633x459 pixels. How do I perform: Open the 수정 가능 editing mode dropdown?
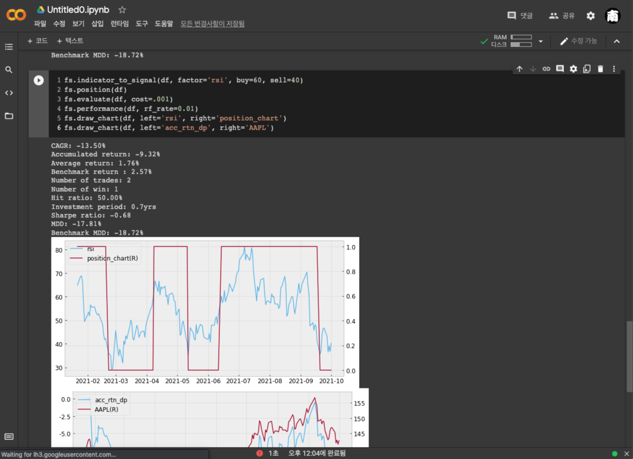coord(578,41)
